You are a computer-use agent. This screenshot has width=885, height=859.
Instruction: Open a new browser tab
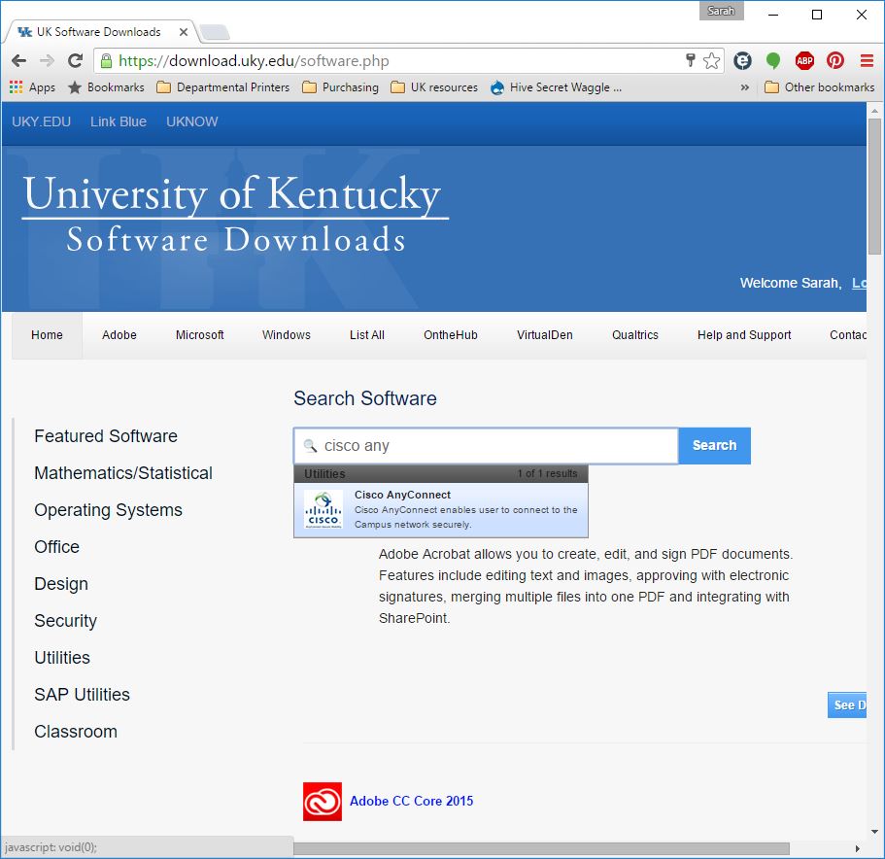[215, 32]
